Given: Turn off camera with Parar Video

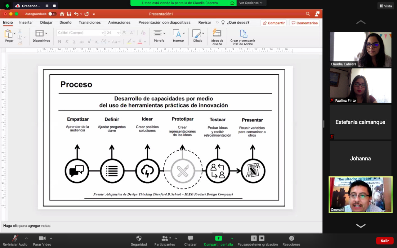Looking at the screenshot, I should click(x=42, y=238).
